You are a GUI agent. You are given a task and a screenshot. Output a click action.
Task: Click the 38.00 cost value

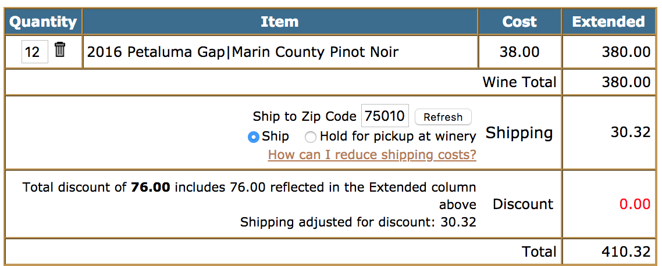[519, 52]
